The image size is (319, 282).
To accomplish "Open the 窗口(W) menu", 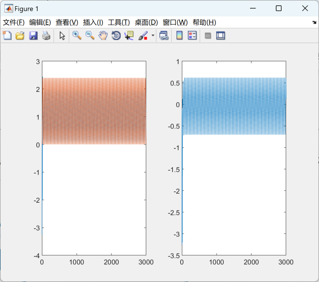I will click(175, 22).
